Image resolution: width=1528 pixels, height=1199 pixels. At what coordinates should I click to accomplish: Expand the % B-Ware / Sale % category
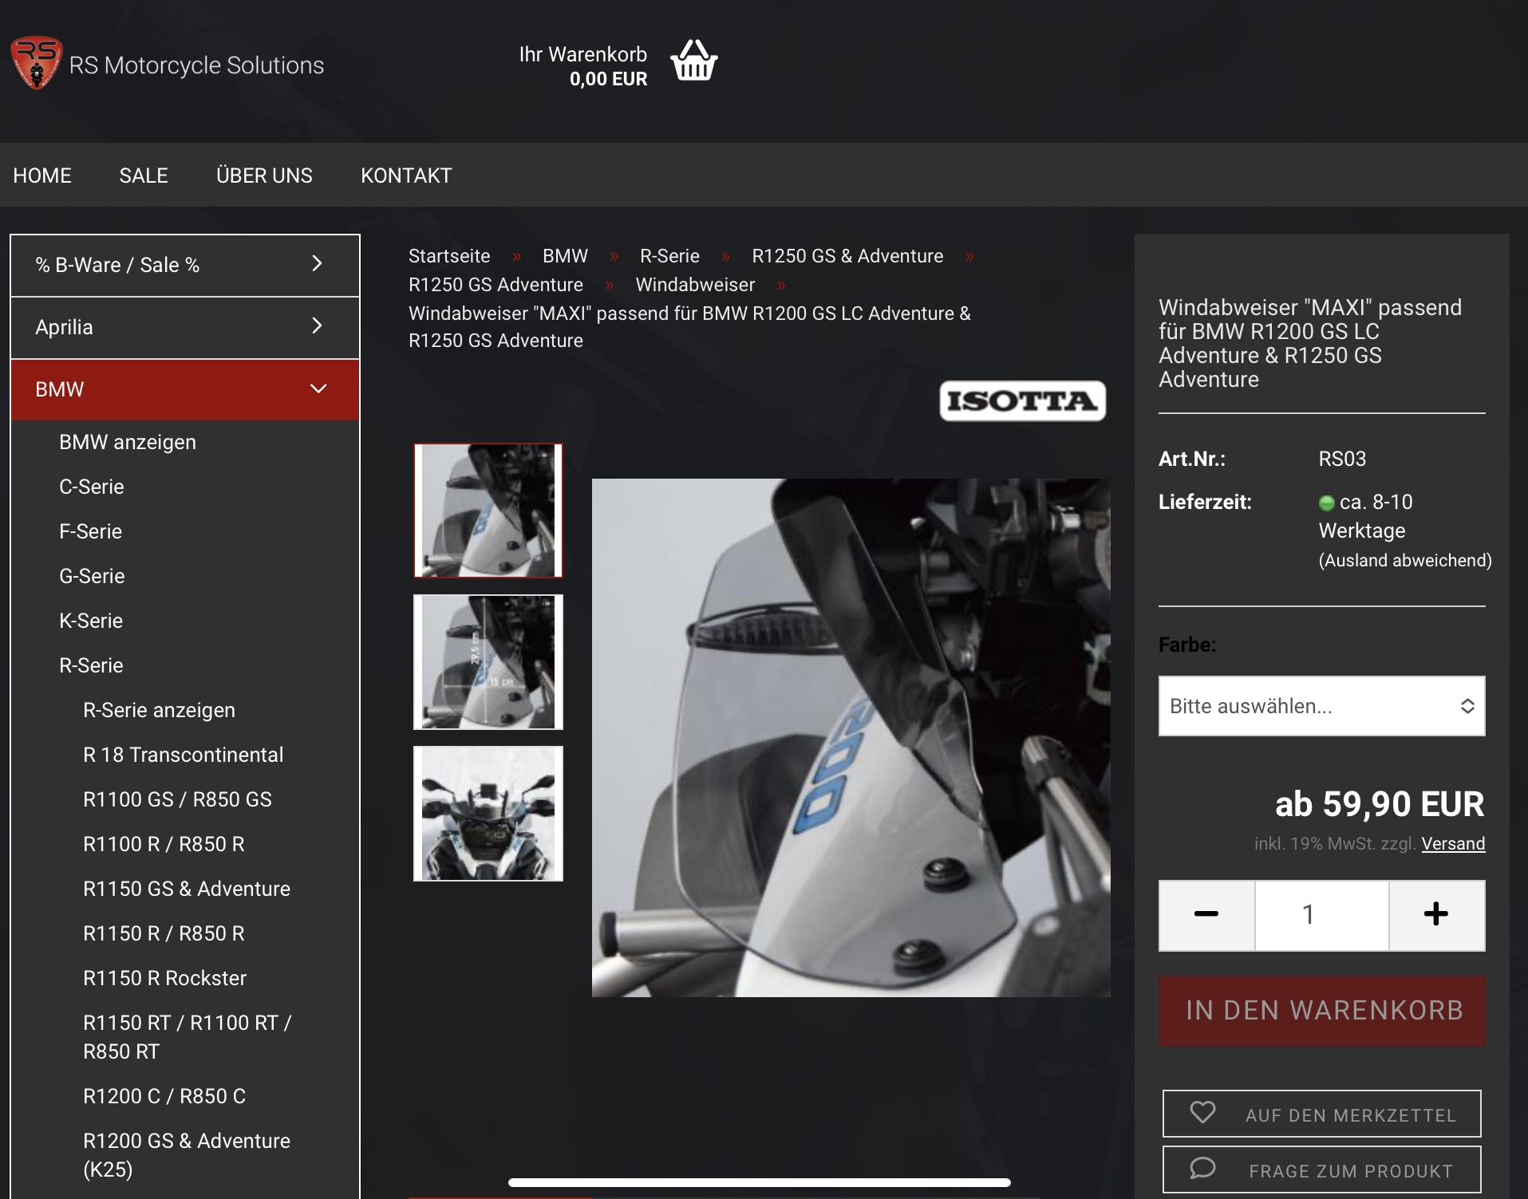(x=185, y=265)
